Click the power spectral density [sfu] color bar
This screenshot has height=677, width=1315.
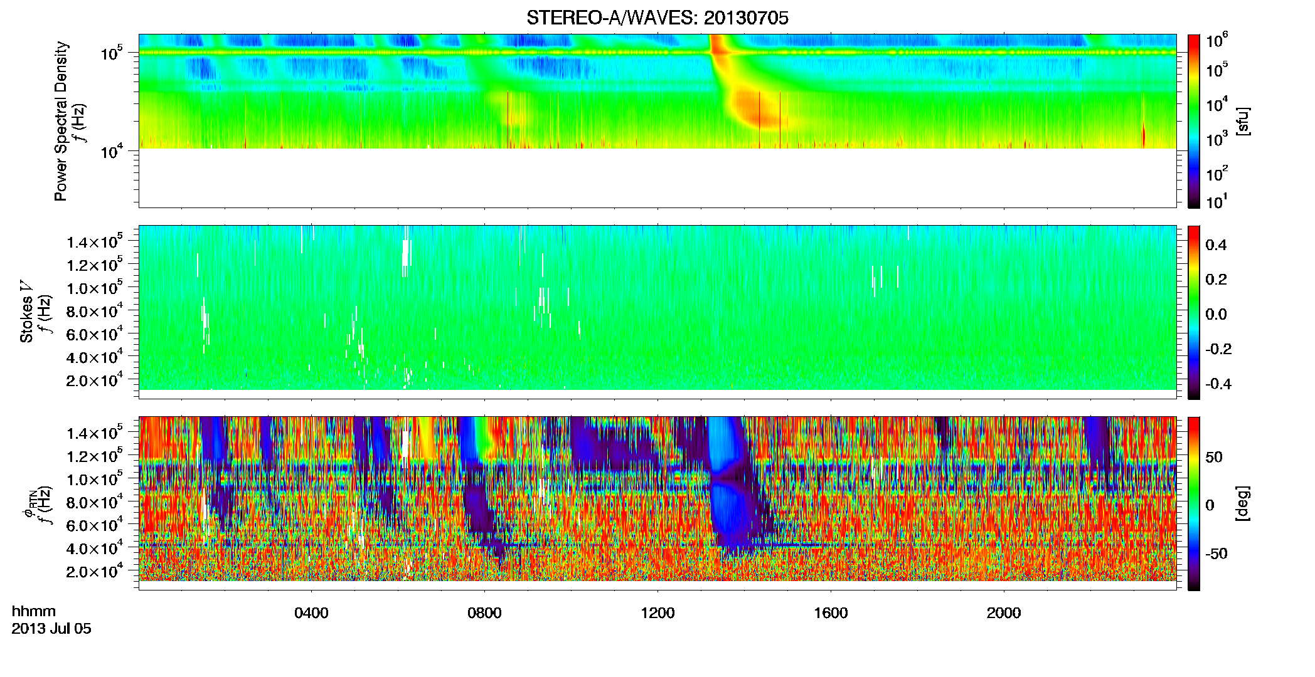pos(1193,121)
